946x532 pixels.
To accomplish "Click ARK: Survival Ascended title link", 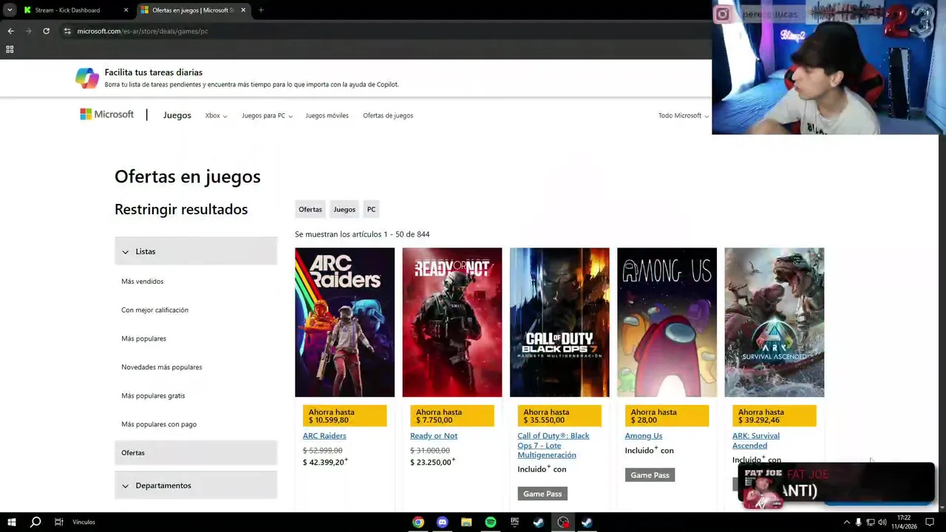I will point(756,440).
